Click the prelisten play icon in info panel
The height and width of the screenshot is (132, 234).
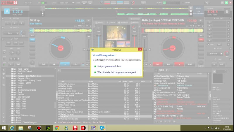214,71
